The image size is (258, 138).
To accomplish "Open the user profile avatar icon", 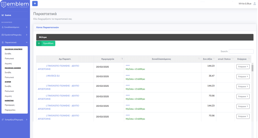I will point(254,4).
